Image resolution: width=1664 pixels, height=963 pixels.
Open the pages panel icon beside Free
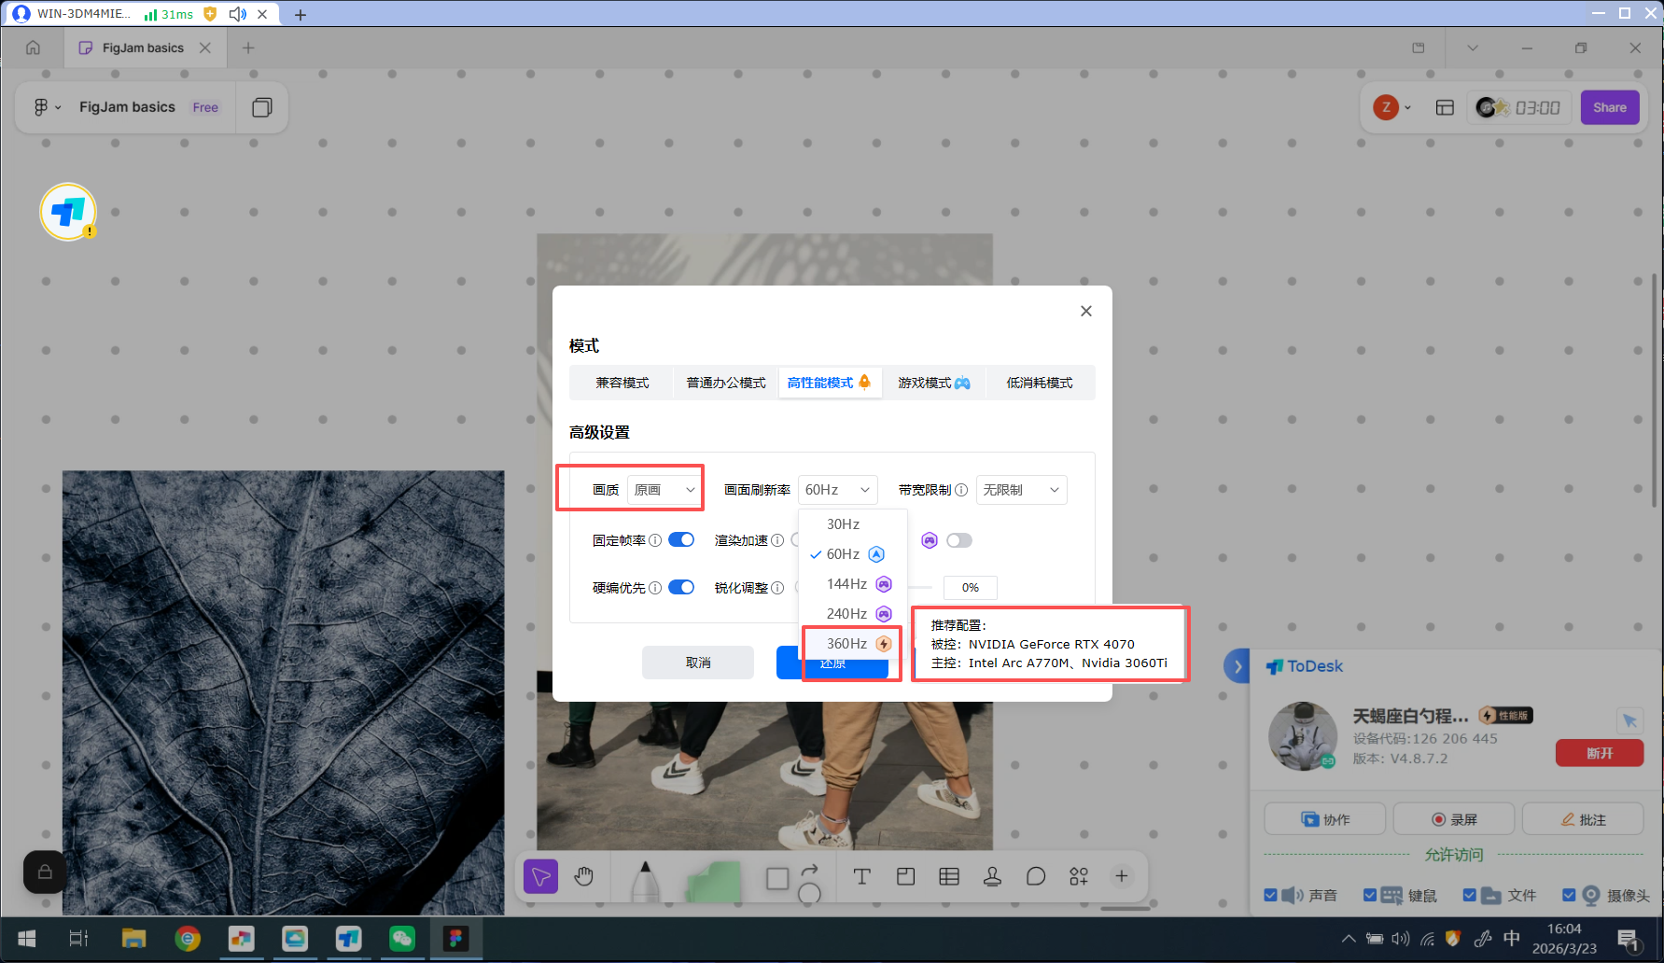pyautogui.click(x=262, y=107)
